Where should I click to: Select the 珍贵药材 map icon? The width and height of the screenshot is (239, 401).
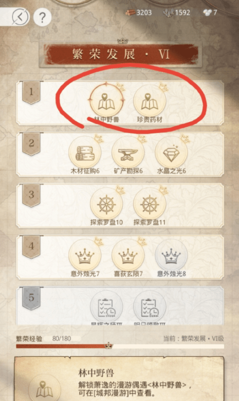pyautogui.click(x=150, y=101)
